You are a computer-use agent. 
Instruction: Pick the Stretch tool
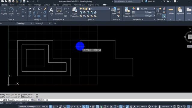[30, 16]
